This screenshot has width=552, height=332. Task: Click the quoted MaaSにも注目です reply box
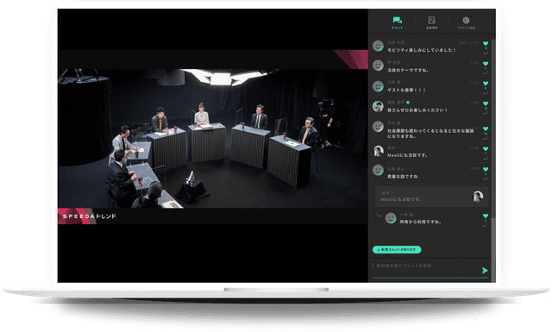click(432, 197)
